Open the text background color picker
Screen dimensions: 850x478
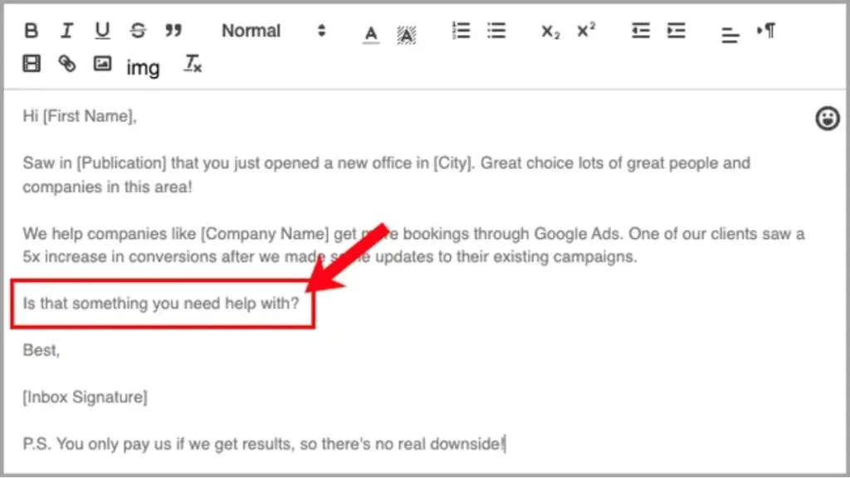point(406,35)
